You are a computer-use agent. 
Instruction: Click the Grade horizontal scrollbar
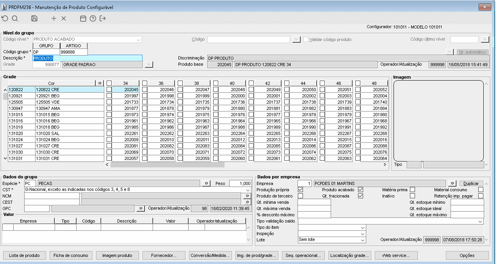(168, 165)
